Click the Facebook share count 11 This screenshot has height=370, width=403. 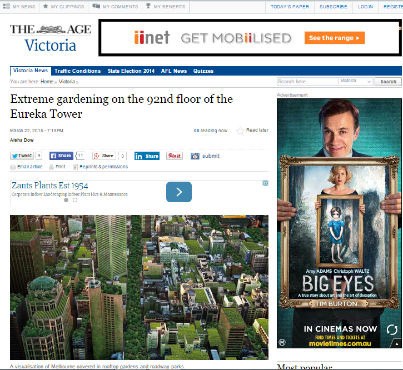tap(81, 156)
